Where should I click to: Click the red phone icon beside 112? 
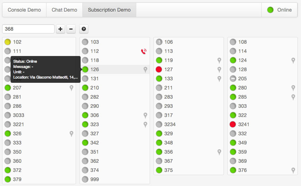click(143, 51)
